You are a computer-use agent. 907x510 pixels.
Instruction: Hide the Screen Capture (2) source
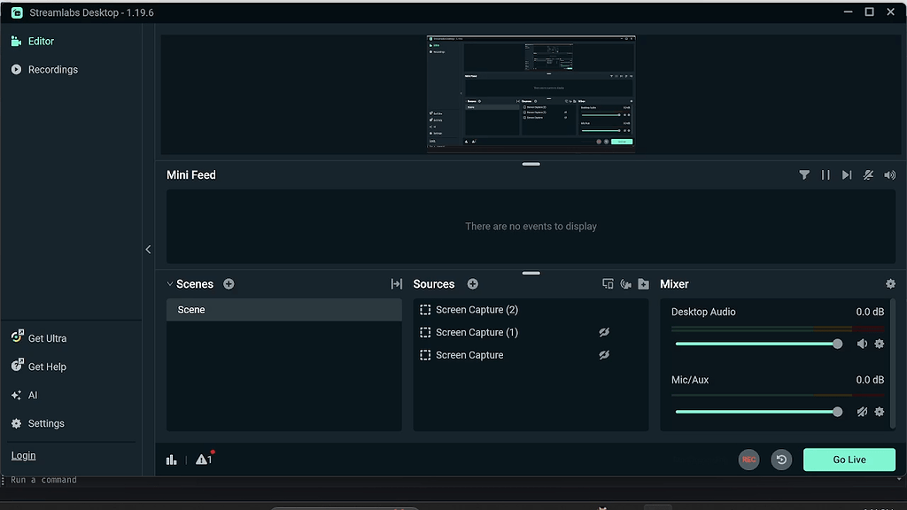coord(604,309)
